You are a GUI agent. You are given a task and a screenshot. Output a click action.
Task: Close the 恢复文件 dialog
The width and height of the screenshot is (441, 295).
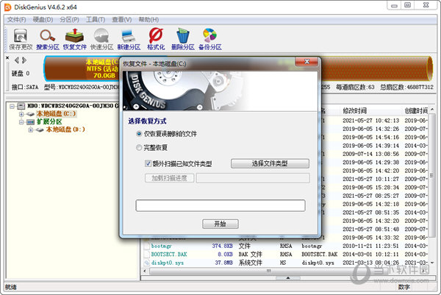click(x=307, y=62)
